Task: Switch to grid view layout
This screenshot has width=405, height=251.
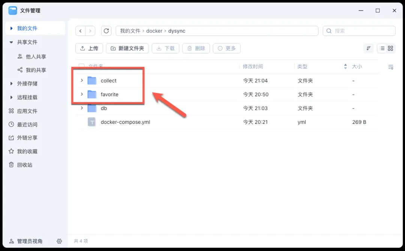Action: coord(390,48)
